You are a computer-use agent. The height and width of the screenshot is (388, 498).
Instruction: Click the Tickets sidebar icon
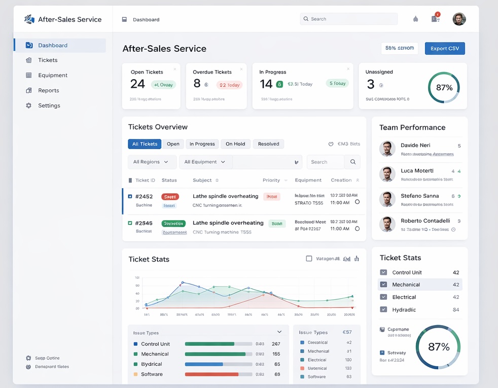click(x=29, y=60)
